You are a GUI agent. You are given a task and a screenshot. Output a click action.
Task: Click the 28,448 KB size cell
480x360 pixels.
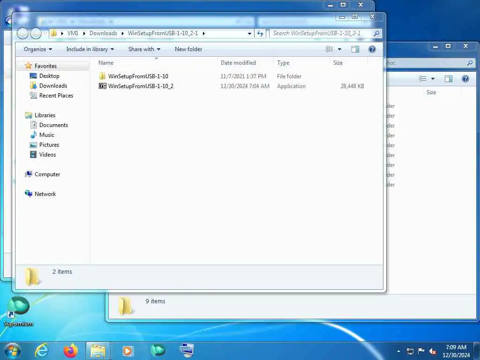pyautogui.click(x=352, y=86)
